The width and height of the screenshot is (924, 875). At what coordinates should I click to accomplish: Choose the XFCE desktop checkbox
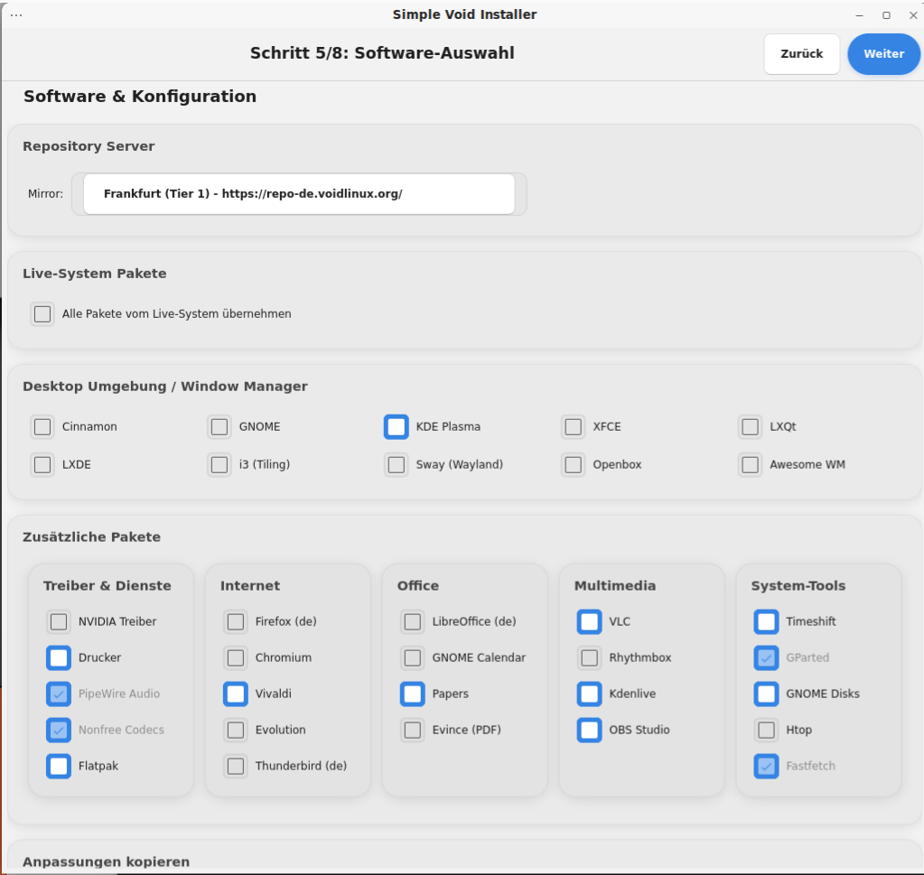573,427
